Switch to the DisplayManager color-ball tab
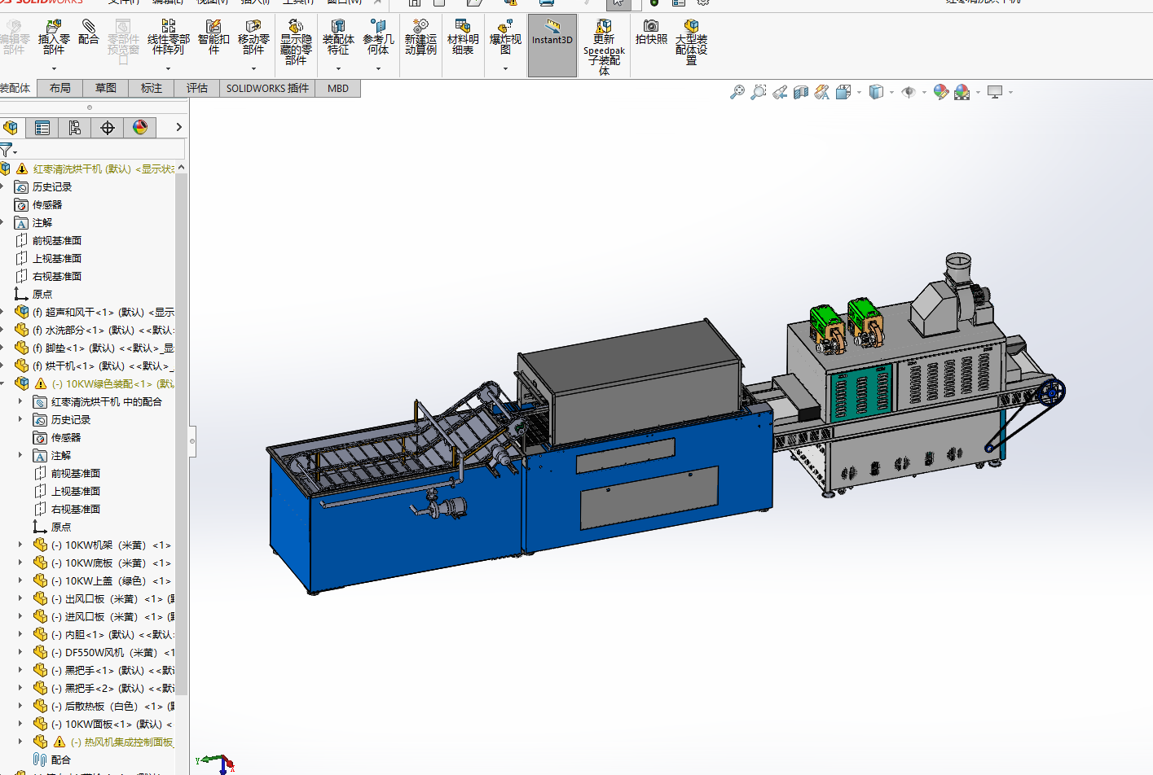 pyautogui.click(x=140, y=128)
